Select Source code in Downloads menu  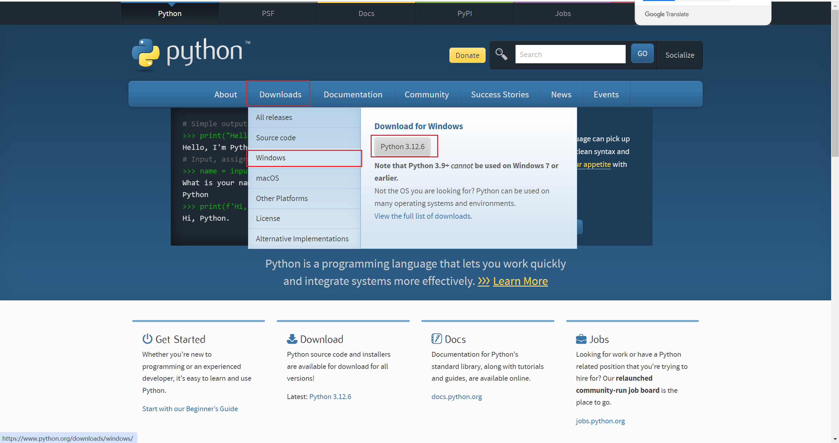(304, 138)
